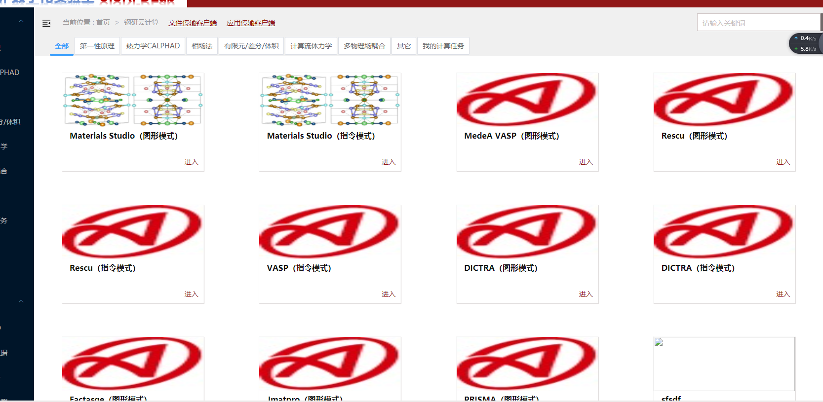The height and width of the screenshot is (402, 823).
Task: Click 钢研云计算 in the breadcrumb
Action: pyautogui.click(x=141, y=22)
